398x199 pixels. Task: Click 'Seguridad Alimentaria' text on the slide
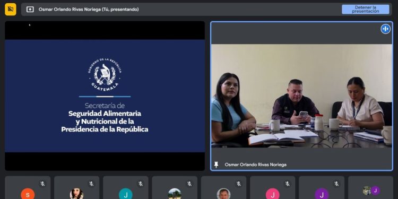105,114
